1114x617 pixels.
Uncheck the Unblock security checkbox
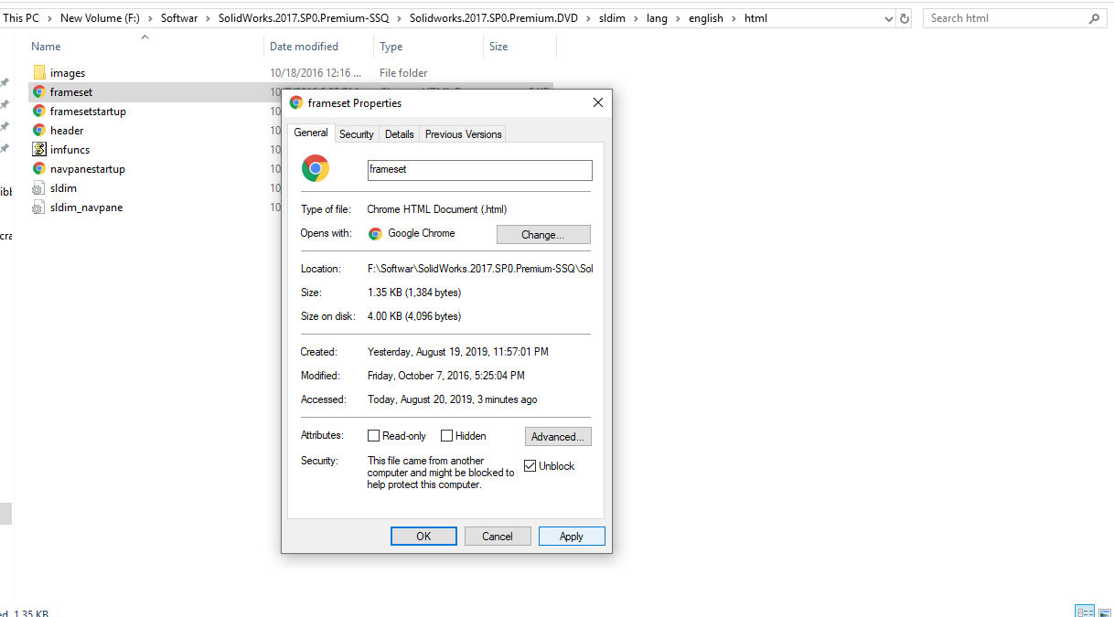pos(530,466)
